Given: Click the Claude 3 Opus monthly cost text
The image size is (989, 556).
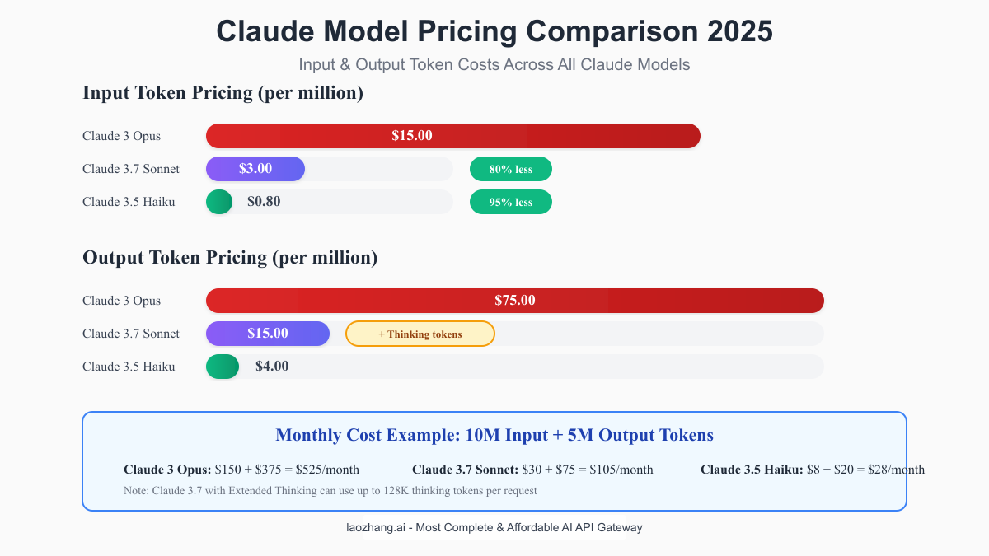Looking at the screenshot, I should [x=241, y=470].
